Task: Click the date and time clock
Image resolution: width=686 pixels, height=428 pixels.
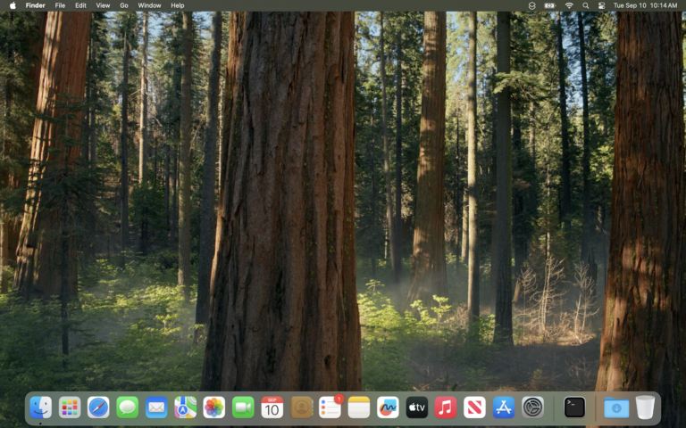Action: 645,5
